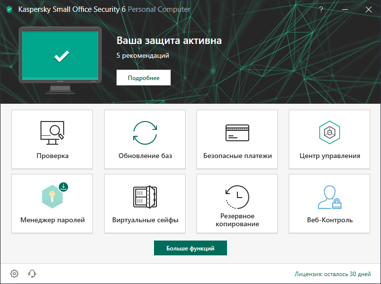Screen dimensions: 381x284
Task: Click the 'Обновление баз' tile label
Action: coord(145,156)
